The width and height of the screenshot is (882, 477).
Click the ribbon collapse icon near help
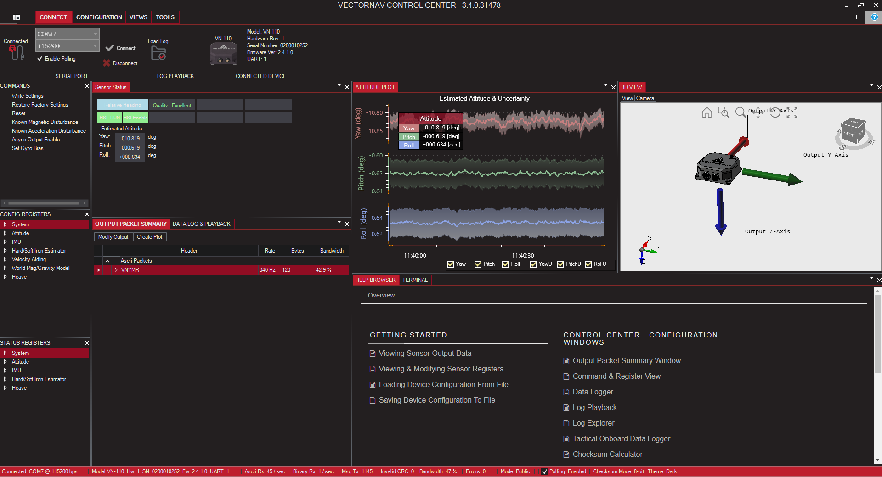859,17
